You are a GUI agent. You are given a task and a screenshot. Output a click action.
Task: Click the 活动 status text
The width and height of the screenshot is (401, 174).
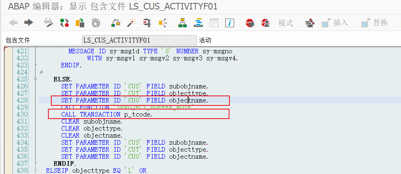(x=205, y=40)
